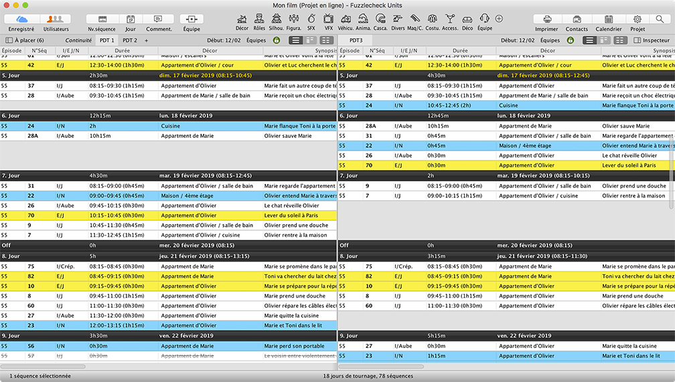Click the Équipe headset icon

[485, 19]
